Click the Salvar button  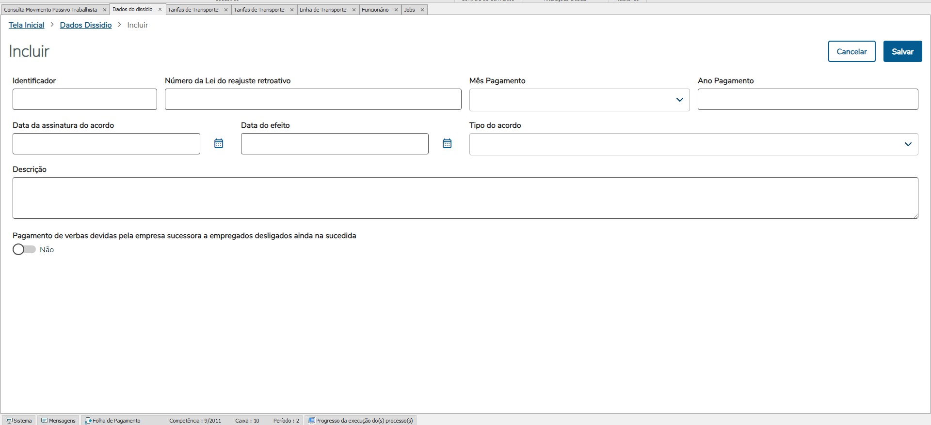point(902,51)
